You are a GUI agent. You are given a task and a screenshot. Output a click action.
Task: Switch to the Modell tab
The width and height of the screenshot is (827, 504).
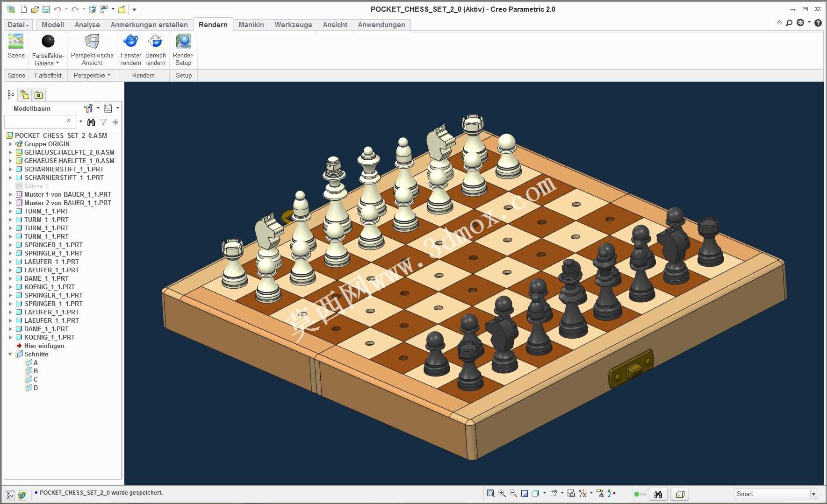[x=53, y=25]
